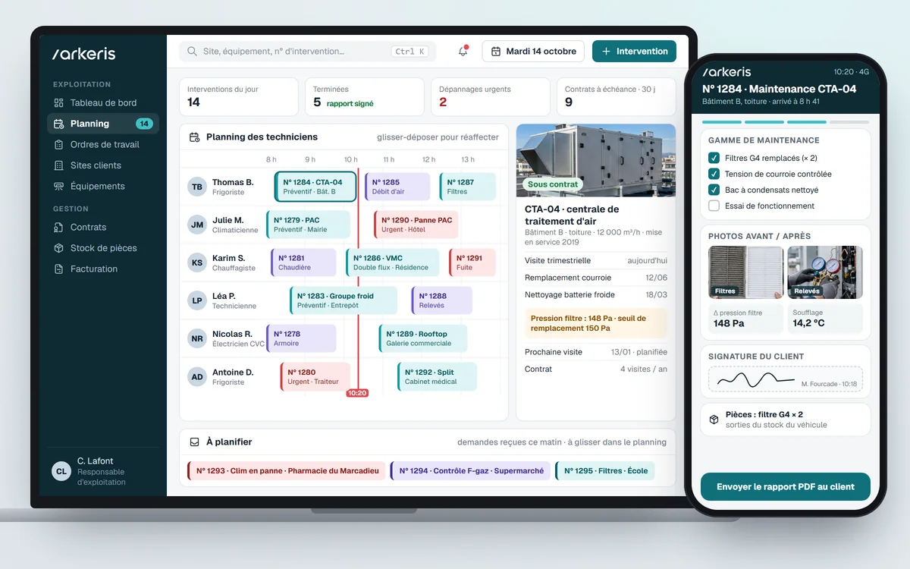The image size is (910, 569).
Task: Click the Facturation sidebar icon
Action: click(59, 269)
